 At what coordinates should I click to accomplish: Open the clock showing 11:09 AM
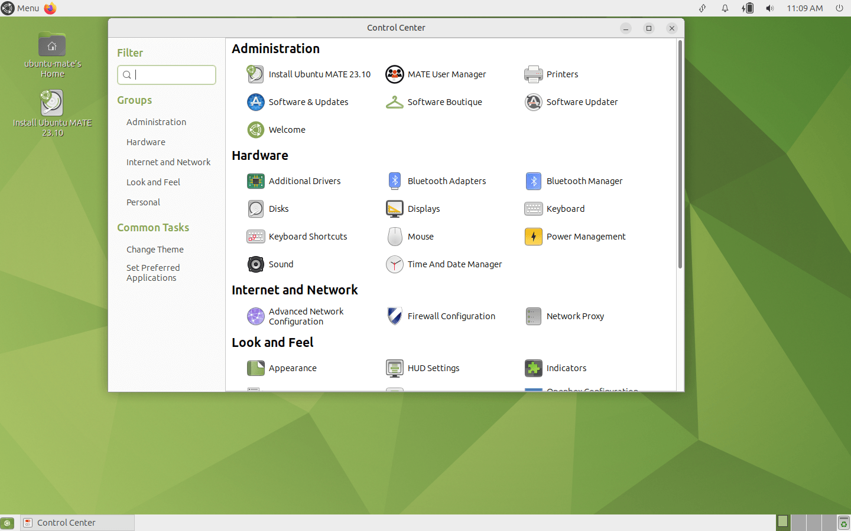pyautogui.click(x=804, y=8)
